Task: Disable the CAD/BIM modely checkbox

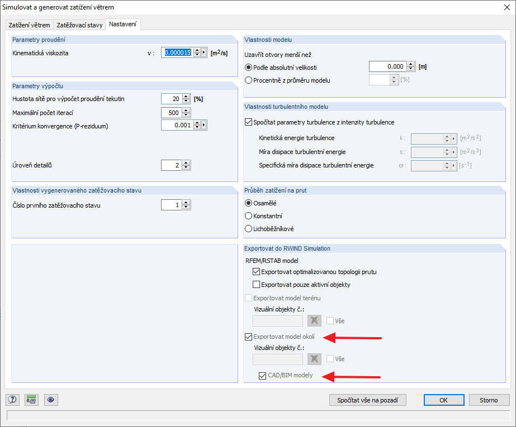Action: (262, 376)
